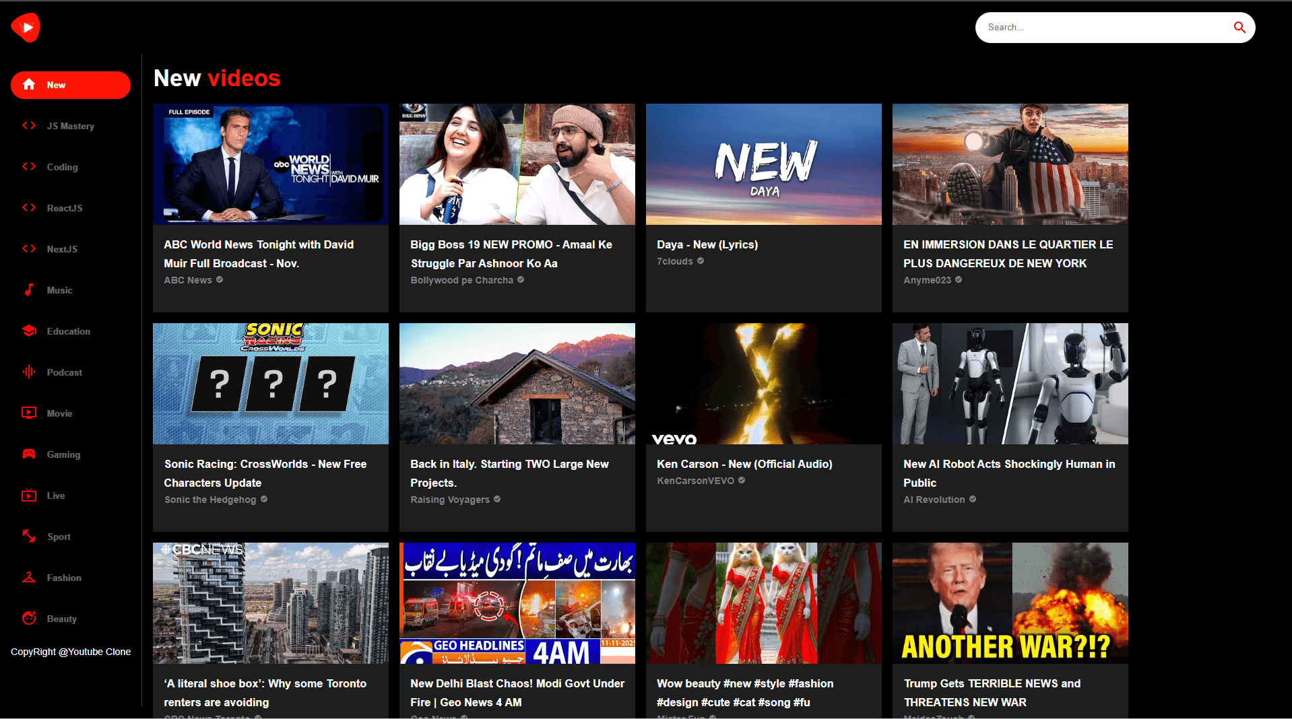Play the World News Tonight thumbnail
Screen dimensions: 1292x719
point(271,164)
